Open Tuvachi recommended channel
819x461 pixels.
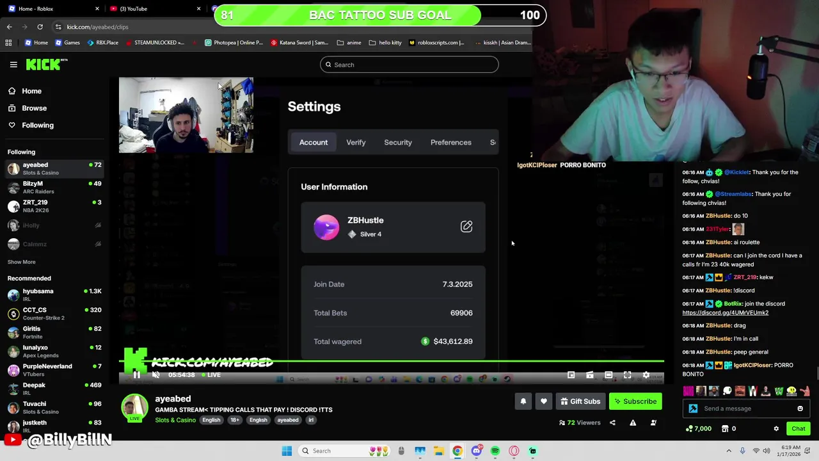[x=55, y=407]
